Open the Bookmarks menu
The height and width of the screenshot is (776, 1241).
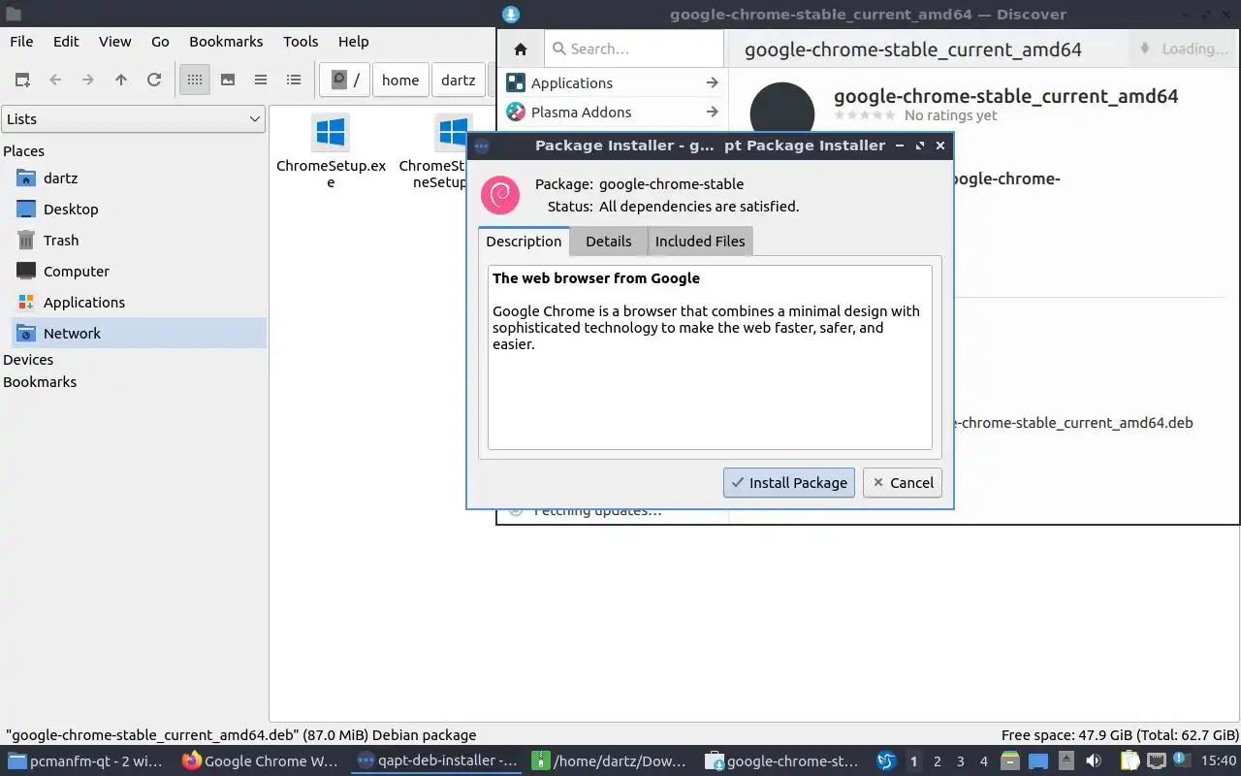coord(226,41)
